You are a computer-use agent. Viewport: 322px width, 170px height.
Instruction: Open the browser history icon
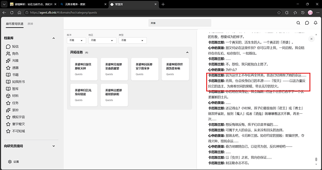[x=303, y=13]
